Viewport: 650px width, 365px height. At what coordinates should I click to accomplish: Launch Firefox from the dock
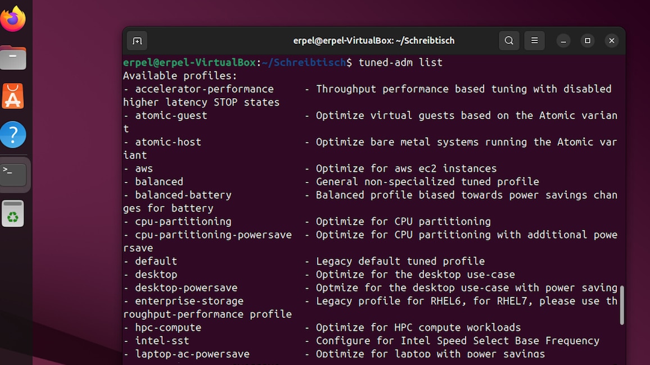[13, 19]
